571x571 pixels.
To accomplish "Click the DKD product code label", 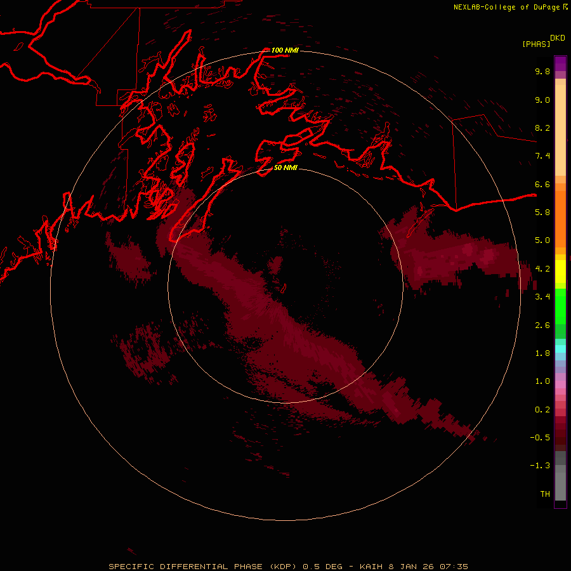I will (558, 38).
